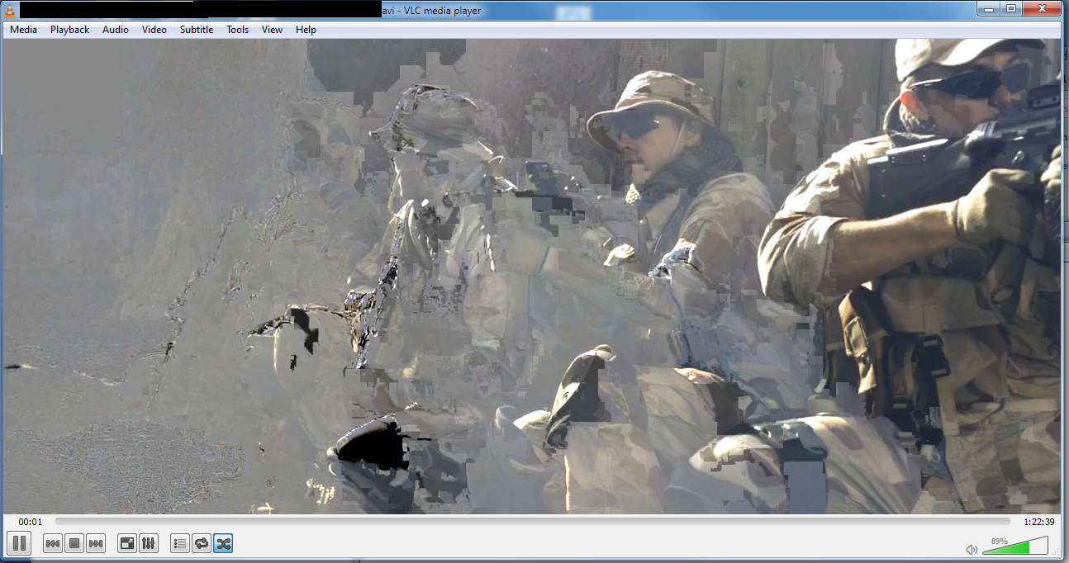The image size is (1069, 563).
Task: Open the Tools menu
Action: tap(237, 30)
